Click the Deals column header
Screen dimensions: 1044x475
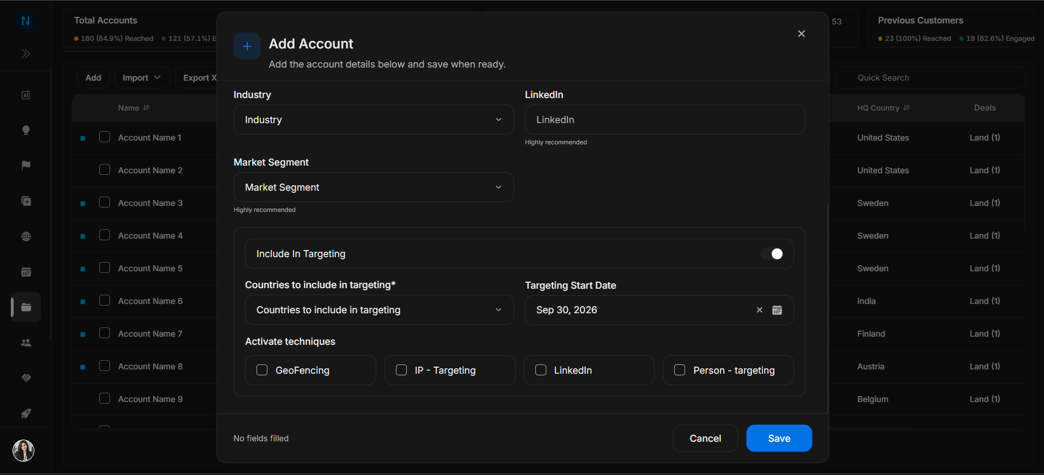point(985,108)
